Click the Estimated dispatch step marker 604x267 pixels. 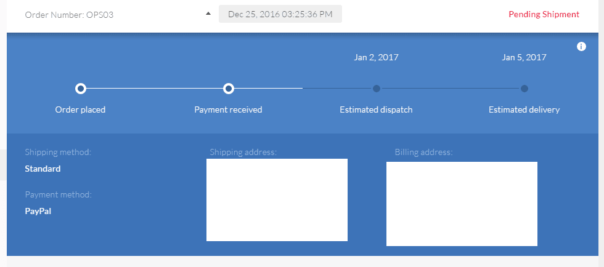pos(377,89)
